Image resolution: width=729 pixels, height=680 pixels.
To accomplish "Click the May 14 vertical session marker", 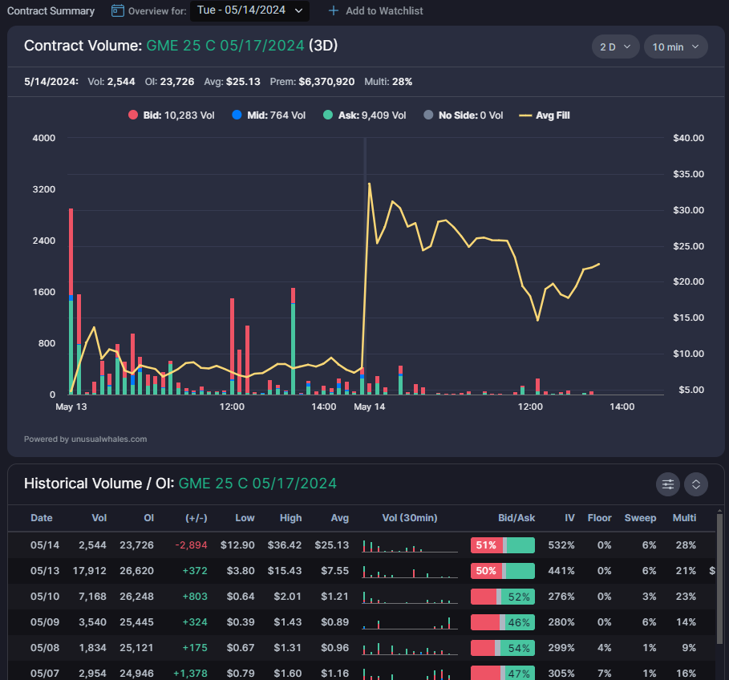I will pyautogui.click(x=366, y=266).
